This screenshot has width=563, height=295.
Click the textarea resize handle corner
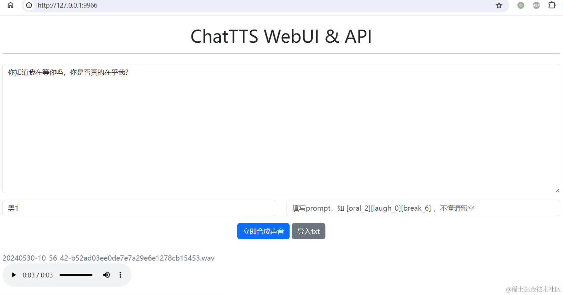tap(557, 190)
